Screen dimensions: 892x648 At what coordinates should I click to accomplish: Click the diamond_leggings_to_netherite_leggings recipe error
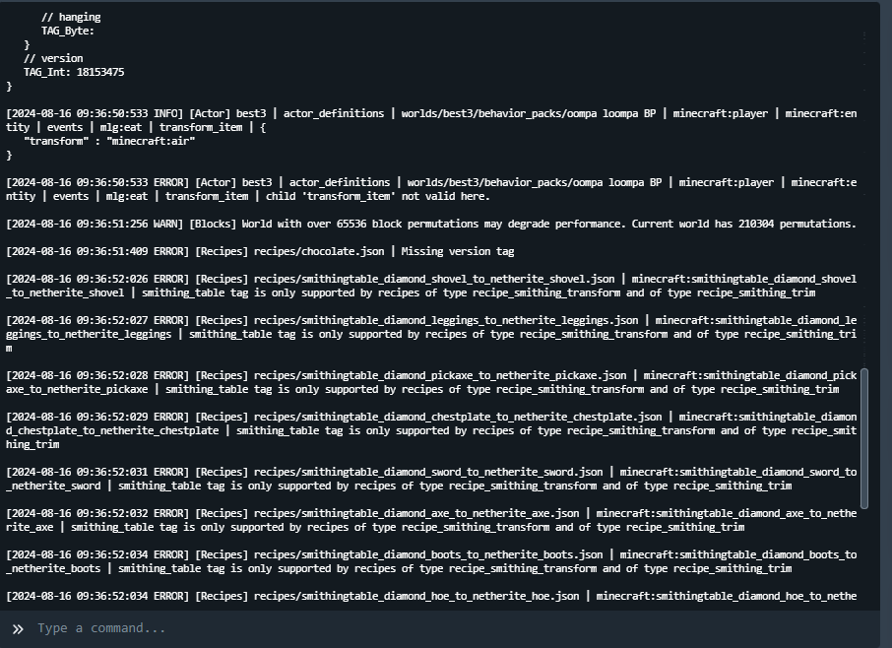(x=431, y=334)
